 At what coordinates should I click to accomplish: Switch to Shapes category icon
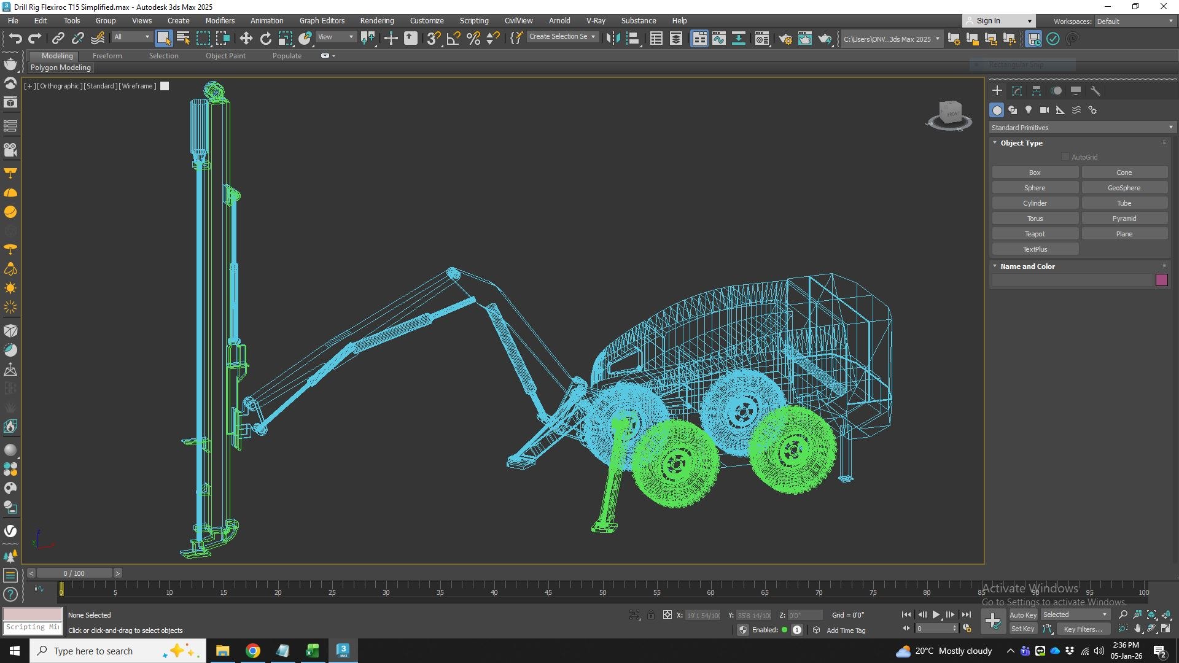(1013, 110)
